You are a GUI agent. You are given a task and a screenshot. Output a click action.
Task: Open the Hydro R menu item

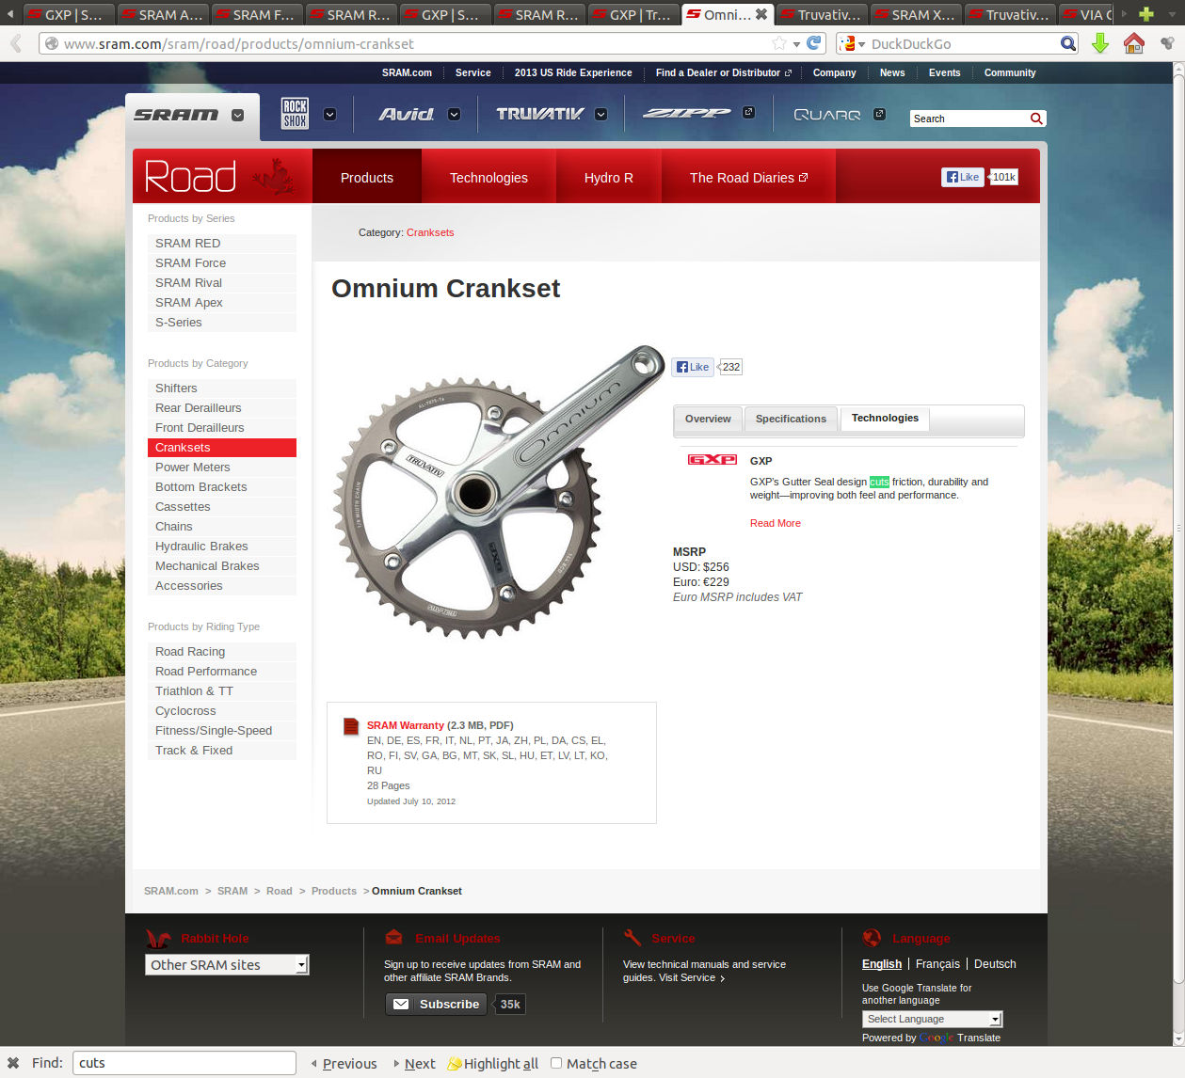tap(608, 178)
